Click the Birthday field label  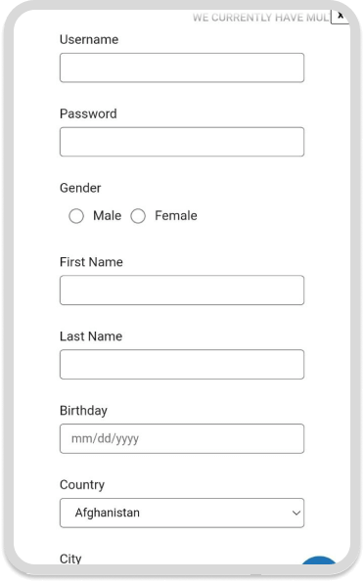coord(83,411)
